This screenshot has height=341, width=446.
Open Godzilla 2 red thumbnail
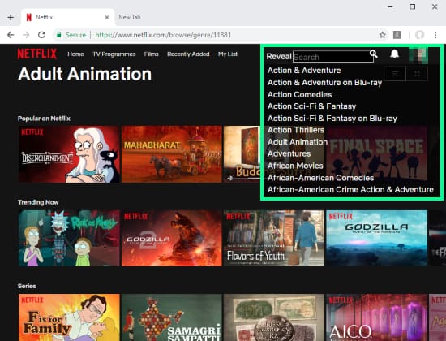[172, 238]
